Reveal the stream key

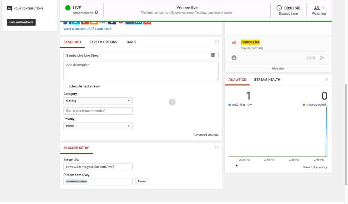(142, 181)
